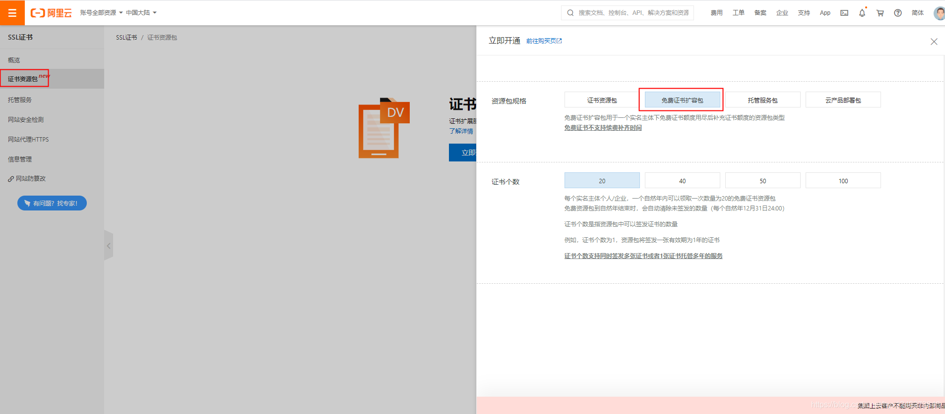Choose certificate count 40
This screenshot has height=414, width=945.
point(682,181)
